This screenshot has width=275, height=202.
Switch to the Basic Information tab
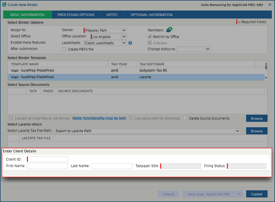pos(28,15)
